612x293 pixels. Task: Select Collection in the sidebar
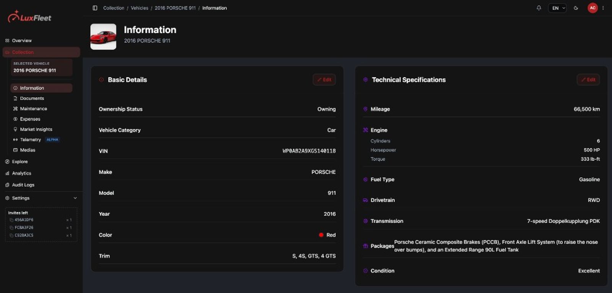41,52
